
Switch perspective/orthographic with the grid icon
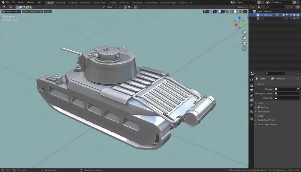[244, 49]
